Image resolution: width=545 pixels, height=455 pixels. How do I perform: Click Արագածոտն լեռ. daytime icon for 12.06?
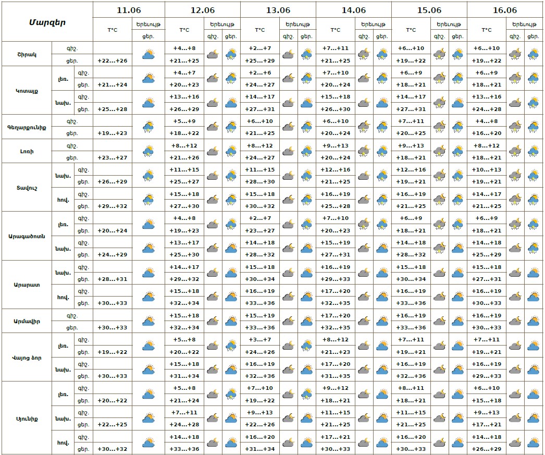click(x=231, y=224)
